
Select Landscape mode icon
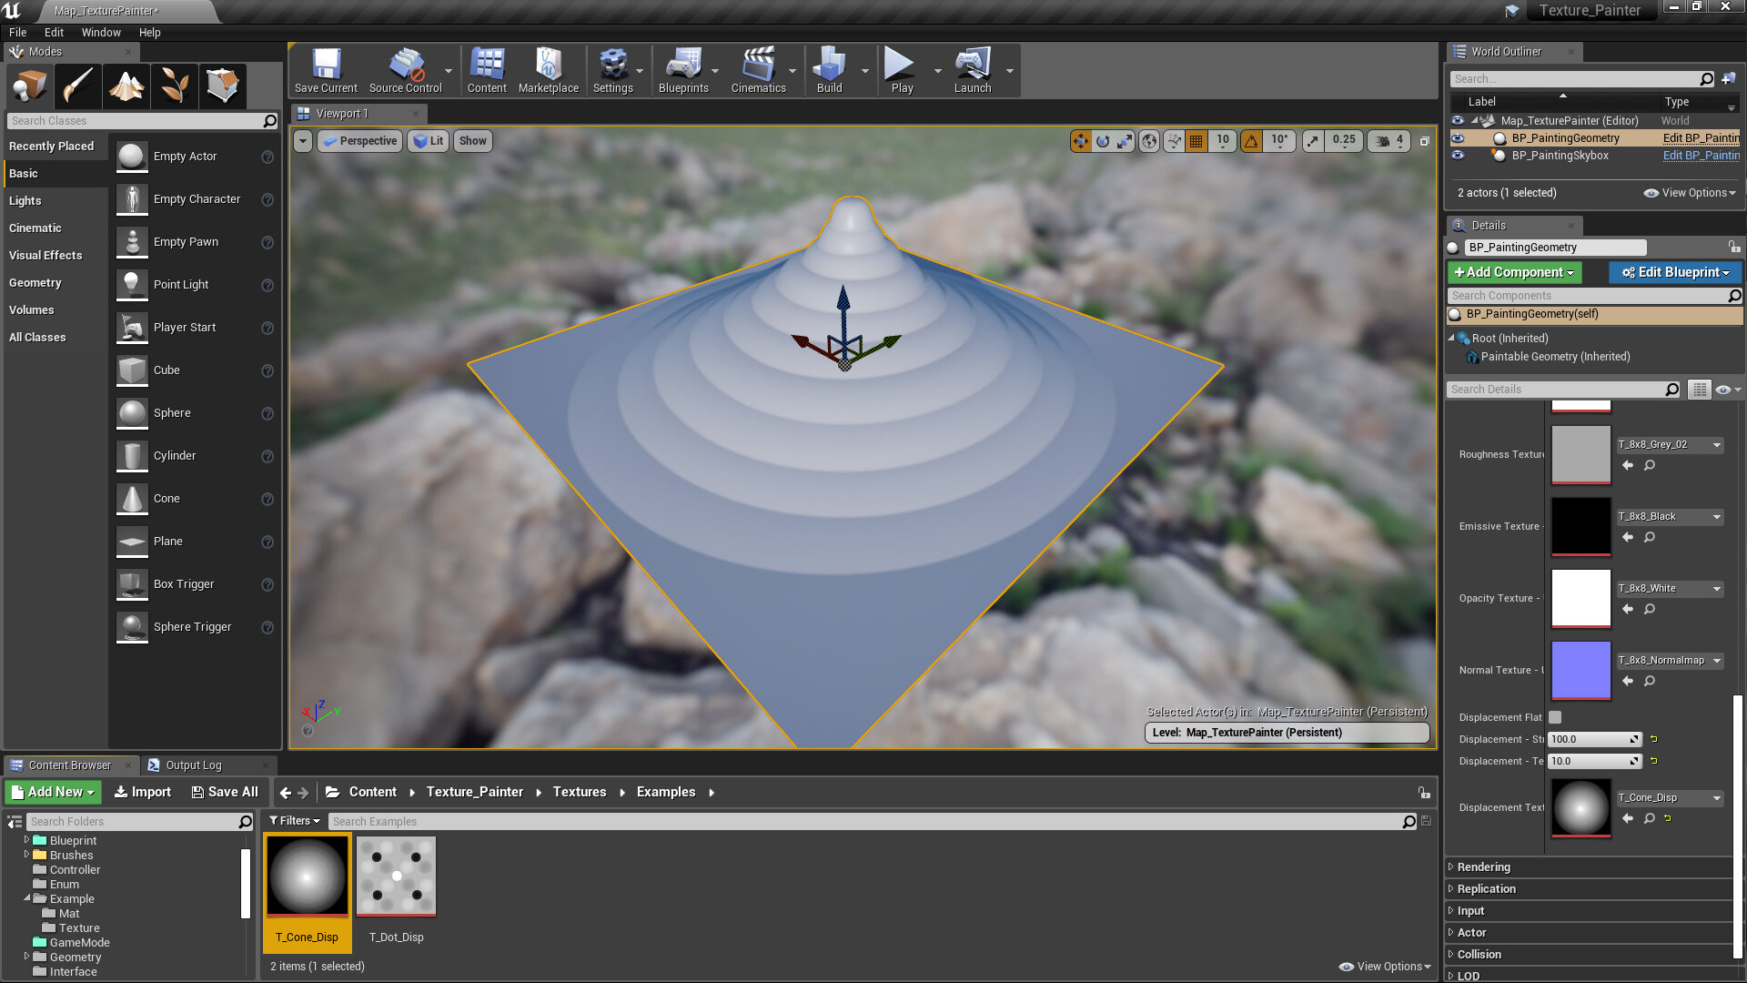[126, 86]
